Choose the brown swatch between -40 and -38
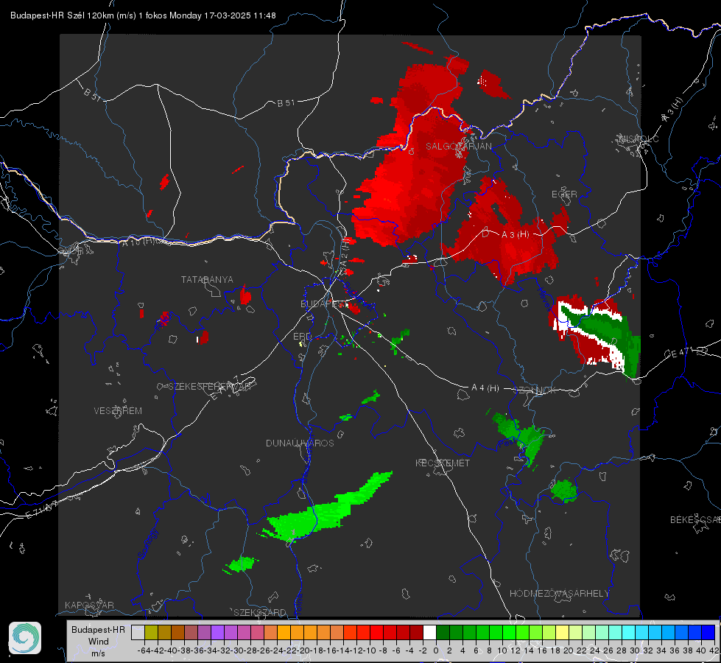721x663 pixels. coord(177,632)
